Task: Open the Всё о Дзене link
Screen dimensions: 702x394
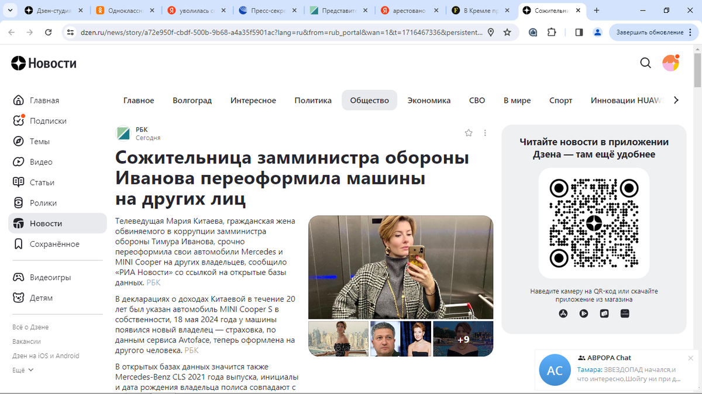Action: click(30, 327)
